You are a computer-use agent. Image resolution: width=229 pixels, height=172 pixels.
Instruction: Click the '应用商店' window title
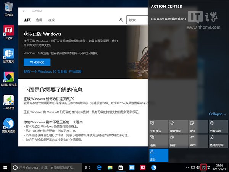(x=37, y=11)
